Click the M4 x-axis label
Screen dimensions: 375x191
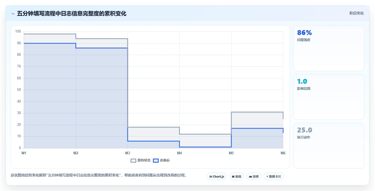point(180,153)
